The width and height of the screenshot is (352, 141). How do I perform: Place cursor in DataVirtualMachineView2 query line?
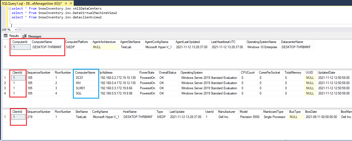(x=64, y=13)
